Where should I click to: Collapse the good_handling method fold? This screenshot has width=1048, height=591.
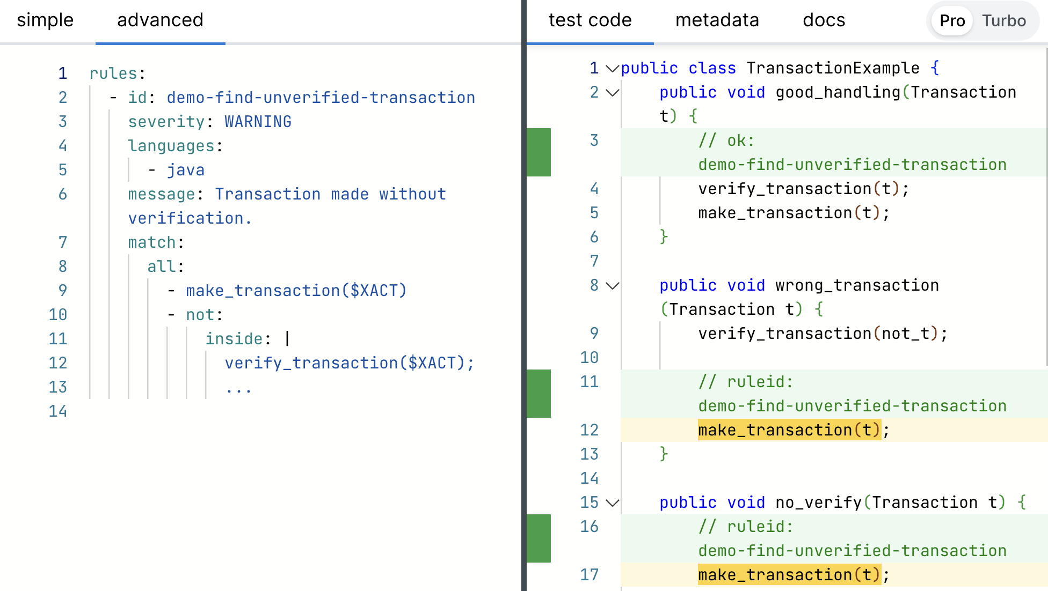612,92
